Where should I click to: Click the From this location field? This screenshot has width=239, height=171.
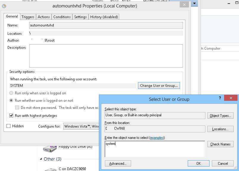tap(155, 129)
